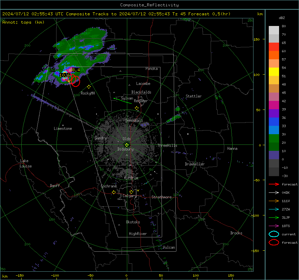Select the magenta 39-42 dBZ color swatch
Screen dimensions: 299x280
click(274, 105)
